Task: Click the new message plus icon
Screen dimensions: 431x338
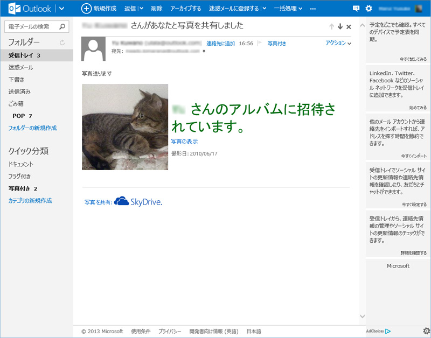Action: click(x=86, y=9)
